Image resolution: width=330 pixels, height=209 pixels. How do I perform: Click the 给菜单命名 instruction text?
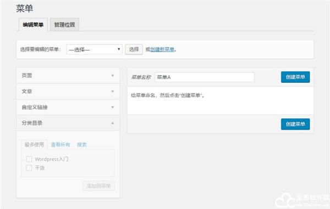168,95
